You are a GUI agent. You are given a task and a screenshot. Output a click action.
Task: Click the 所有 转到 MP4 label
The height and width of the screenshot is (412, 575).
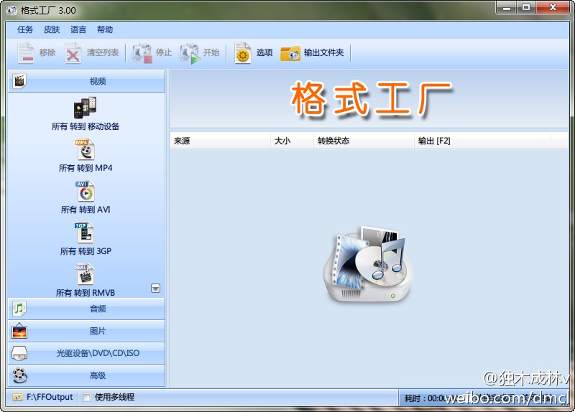pos(86,168)
